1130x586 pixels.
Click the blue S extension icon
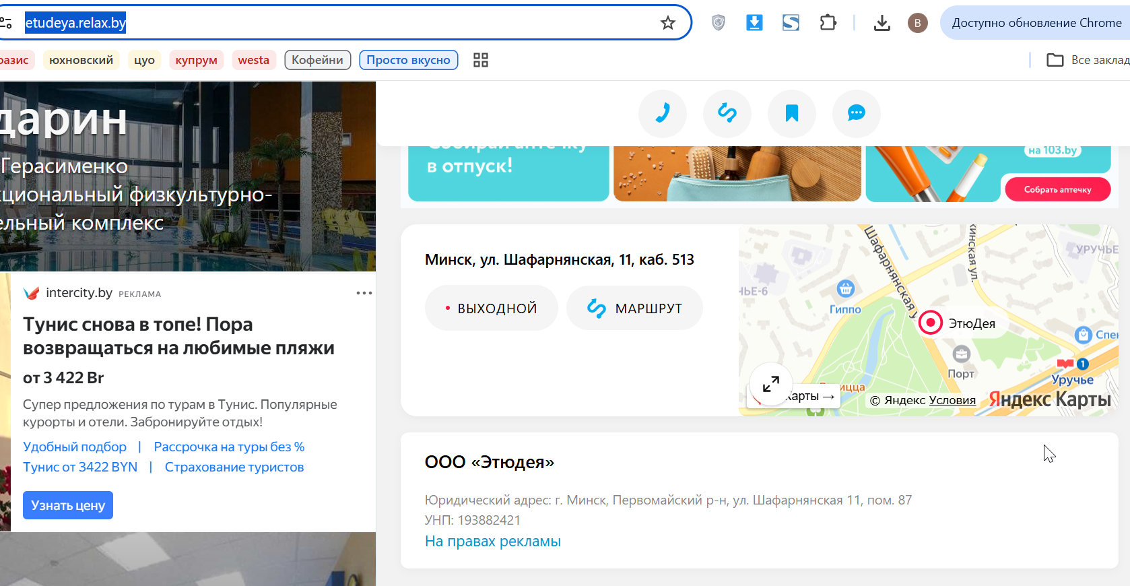(x=791, y=23)
